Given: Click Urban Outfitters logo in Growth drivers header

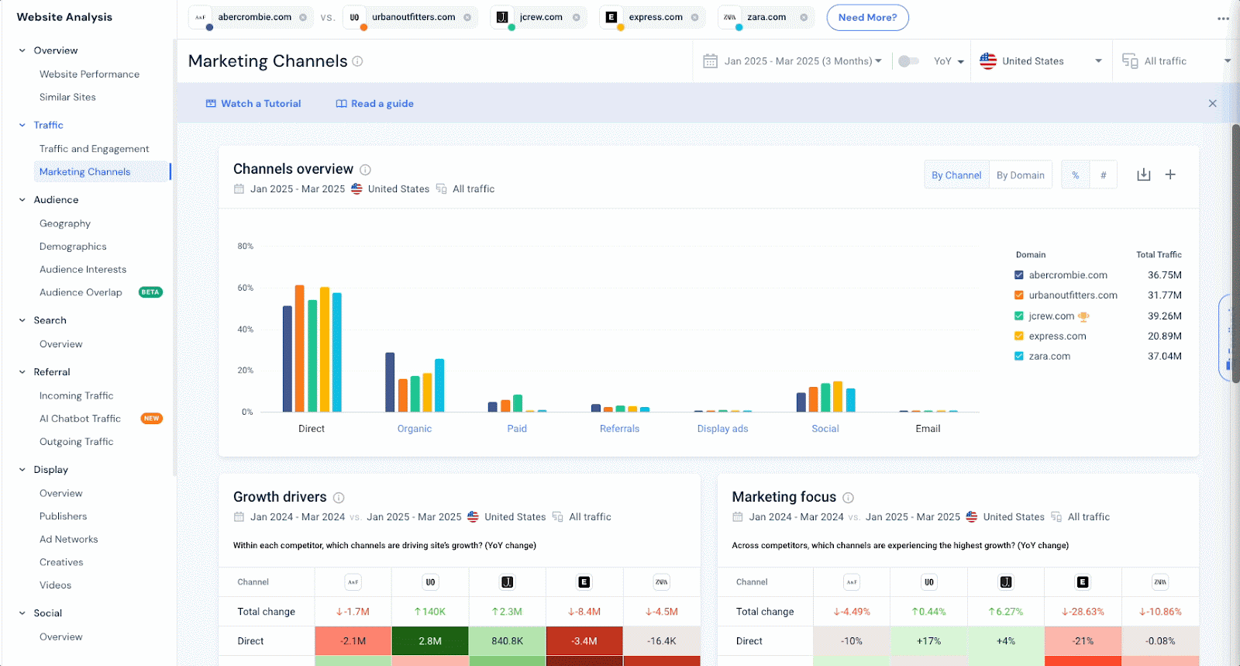Looking at the screenshot, I should point(430,581).
